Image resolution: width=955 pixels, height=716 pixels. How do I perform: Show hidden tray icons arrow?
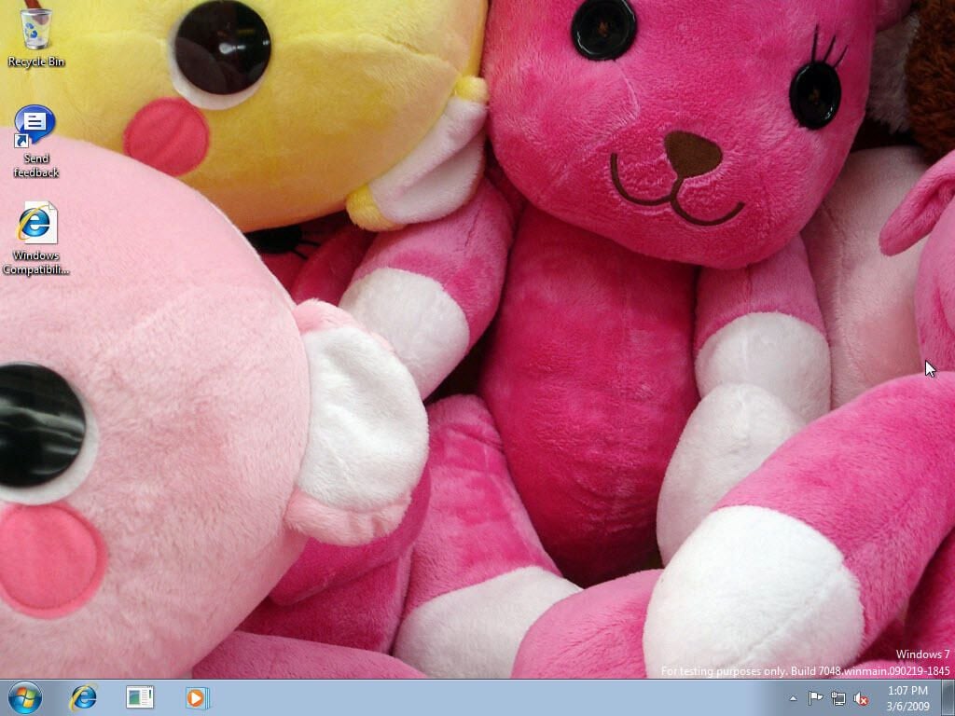click(x=793, y=698)
